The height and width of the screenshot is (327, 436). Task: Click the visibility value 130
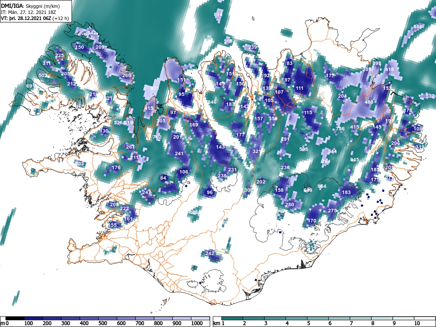point(104,131)
